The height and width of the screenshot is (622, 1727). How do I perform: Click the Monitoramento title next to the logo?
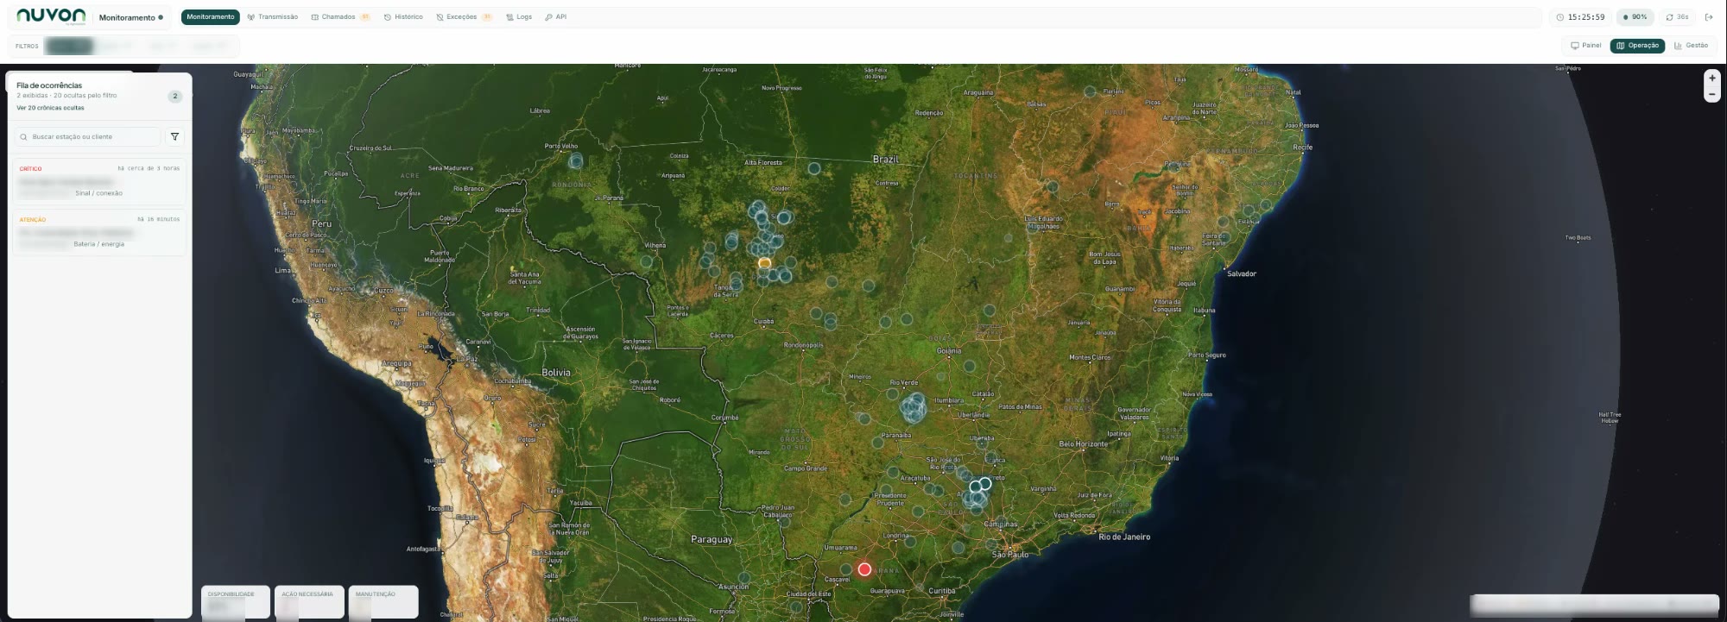point(127,17)
